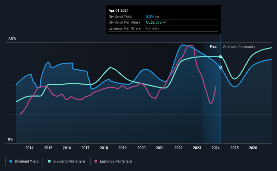Image resolution: width=277 pixels, height=171 pixels.
Task: Click the blue Dividend Yield legend dot
Action: pos(11,161)
